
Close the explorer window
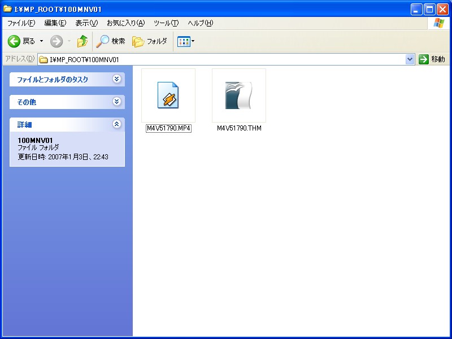(442, 10)
